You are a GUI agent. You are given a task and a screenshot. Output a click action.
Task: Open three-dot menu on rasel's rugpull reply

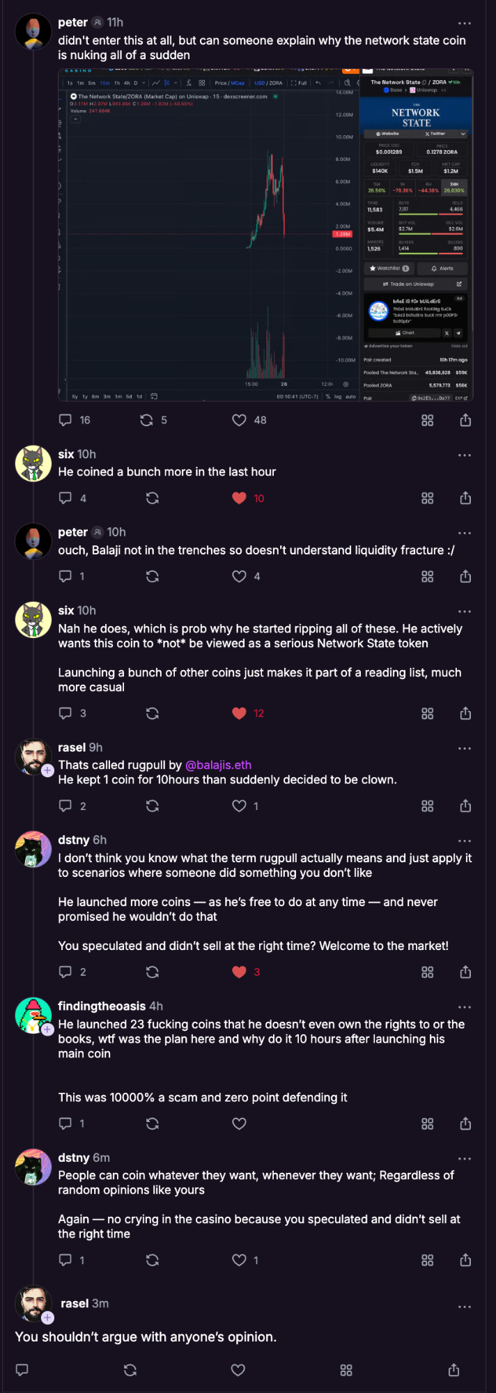pyautogui.click(x=465, y=749)
